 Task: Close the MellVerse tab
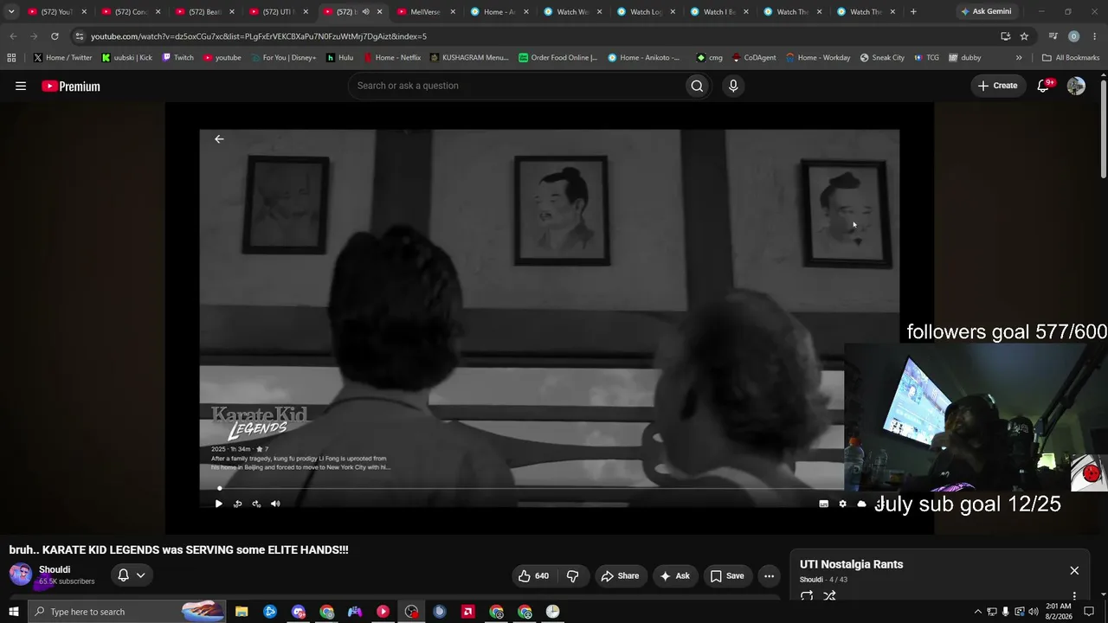coord(452,12)
